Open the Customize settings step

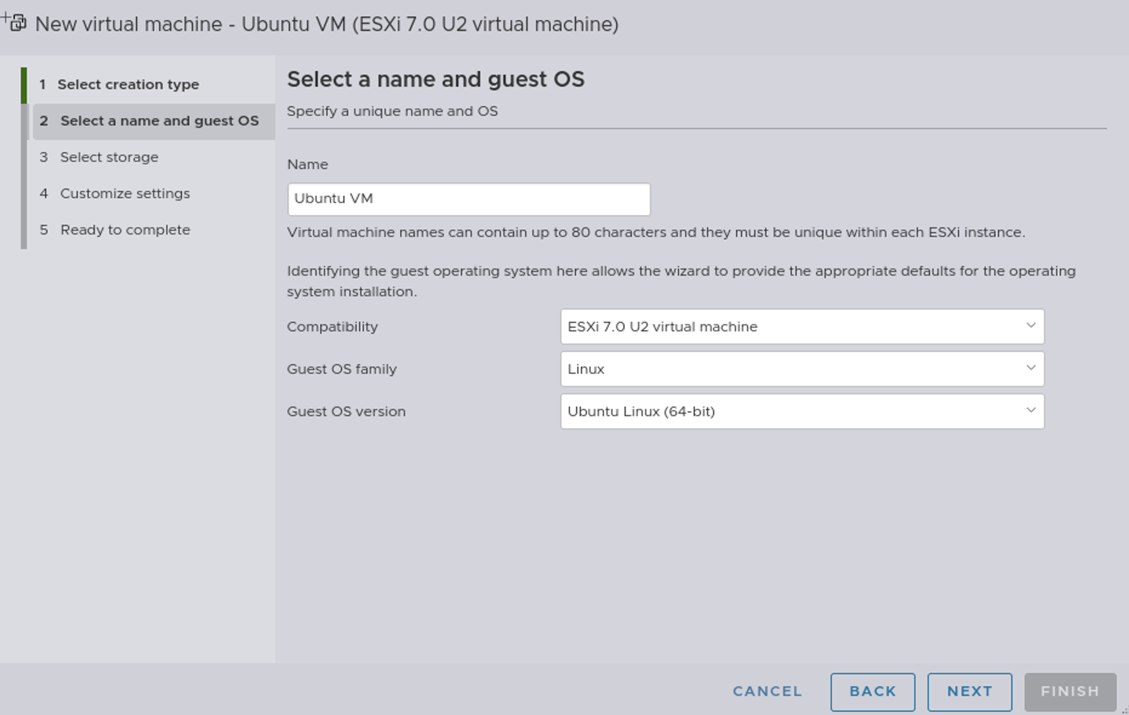[124, 193]
